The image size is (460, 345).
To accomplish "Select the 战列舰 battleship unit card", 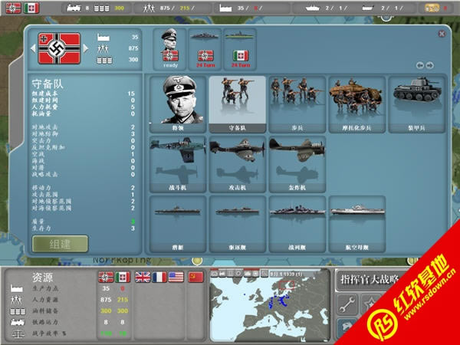I will 297,224.
